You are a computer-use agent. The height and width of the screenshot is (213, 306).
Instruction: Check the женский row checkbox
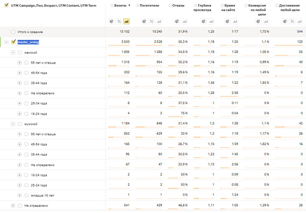click(20, 52)
